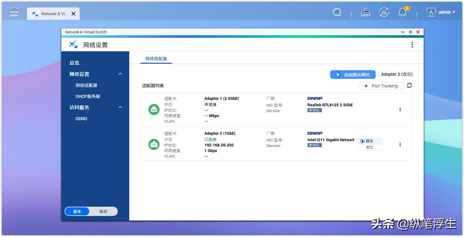Close the Network & Vi... taskbar tab
The image size is (464, 237).
(x=73, y=14)
